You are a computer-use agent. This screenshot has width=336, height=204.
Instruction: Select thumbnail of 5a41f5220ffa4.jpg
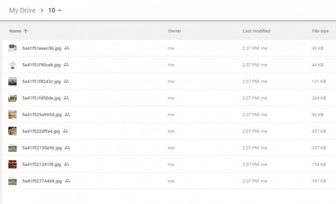(13, 131)
